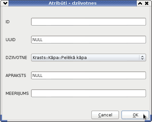
Task: Click the Atribūti - dziivotnes title bar
Action: click(73, 3)
